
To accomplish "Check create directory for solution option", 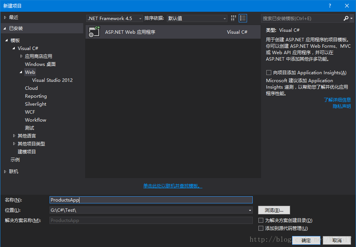I will click(x=261, y=220).
